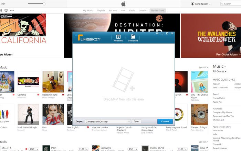Click The Avalanches Wildflower banner
The width and height of the screenshot is (241, 151).
(211, 36)
